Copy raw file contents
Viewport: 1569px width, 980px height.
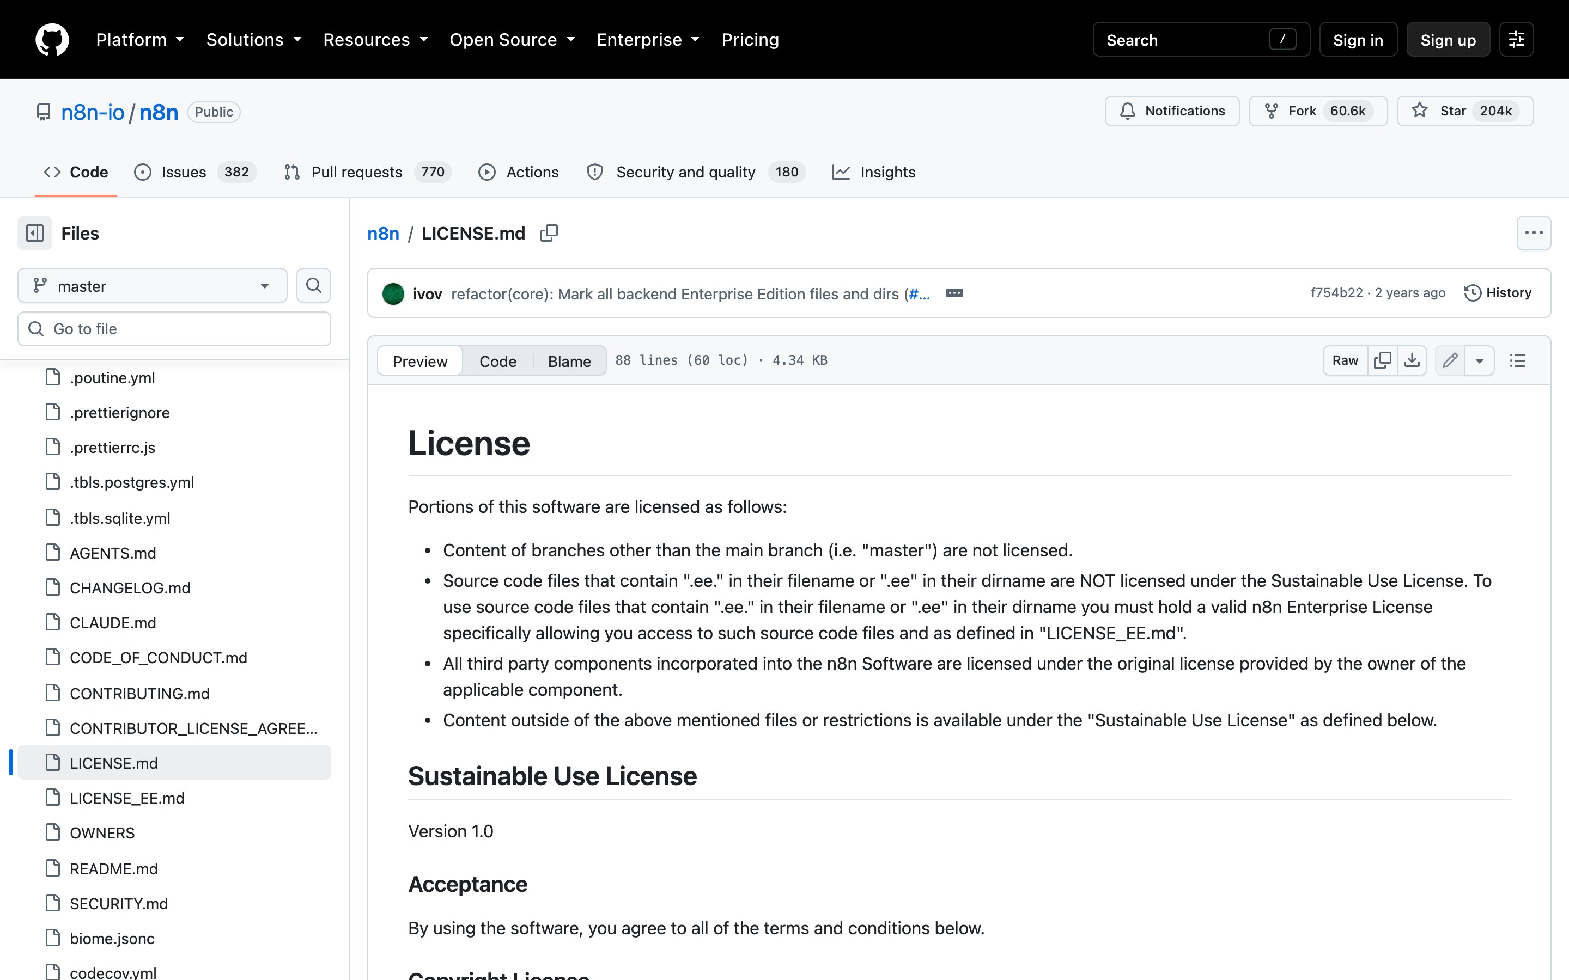click(x=1382, y=360)
